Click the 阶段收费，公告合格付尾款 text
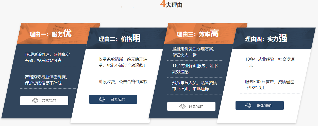 (x=123, y=82)
